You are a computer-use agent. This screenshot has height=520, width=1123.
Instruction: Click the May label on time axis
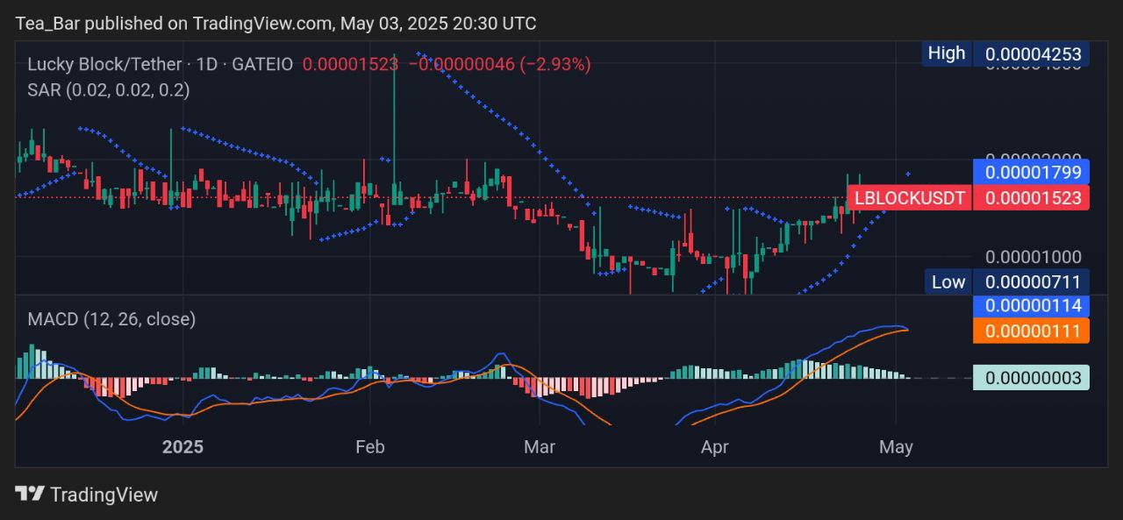click(896, 447)
